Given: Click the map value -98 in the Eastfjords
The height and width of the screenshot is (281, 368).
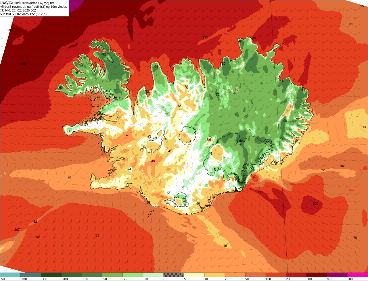Looking at the screenshot, I should 285,120.
